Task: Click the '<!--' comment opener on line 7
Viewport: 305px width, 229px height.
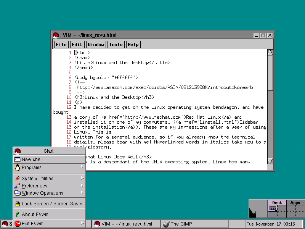Action: [x=80, y=82]
